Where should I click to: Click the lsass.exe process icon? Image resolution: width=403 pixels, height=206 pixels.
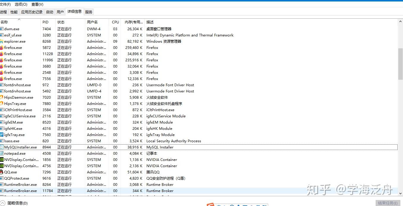coord(1,141)
